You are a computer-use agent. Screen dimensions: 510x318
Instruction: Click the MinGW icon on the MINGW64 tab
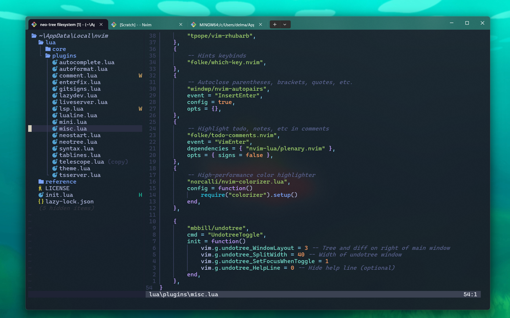tap(194, 24)
